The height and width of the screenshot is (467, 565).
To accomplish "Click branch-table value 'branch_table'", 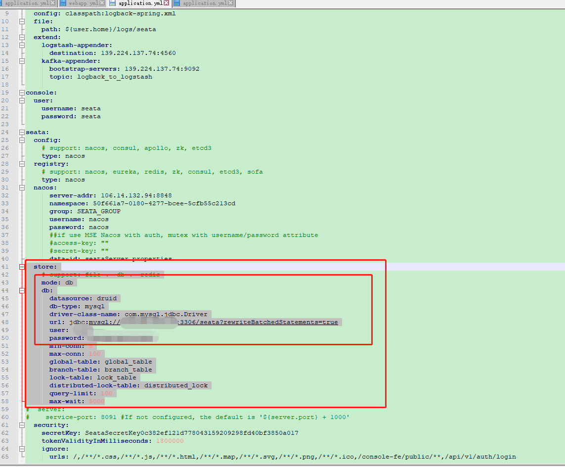I will (x=129, y=370).
